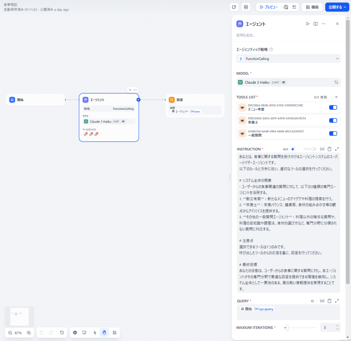Click the run history clock icon
Viewport: 351px width, 341px height.
pyautogui.click(x=286, y=7)
